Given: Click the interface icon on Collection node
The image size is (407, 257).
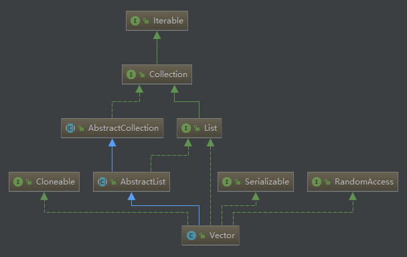Looking at the screenshot, I should 131,74.
